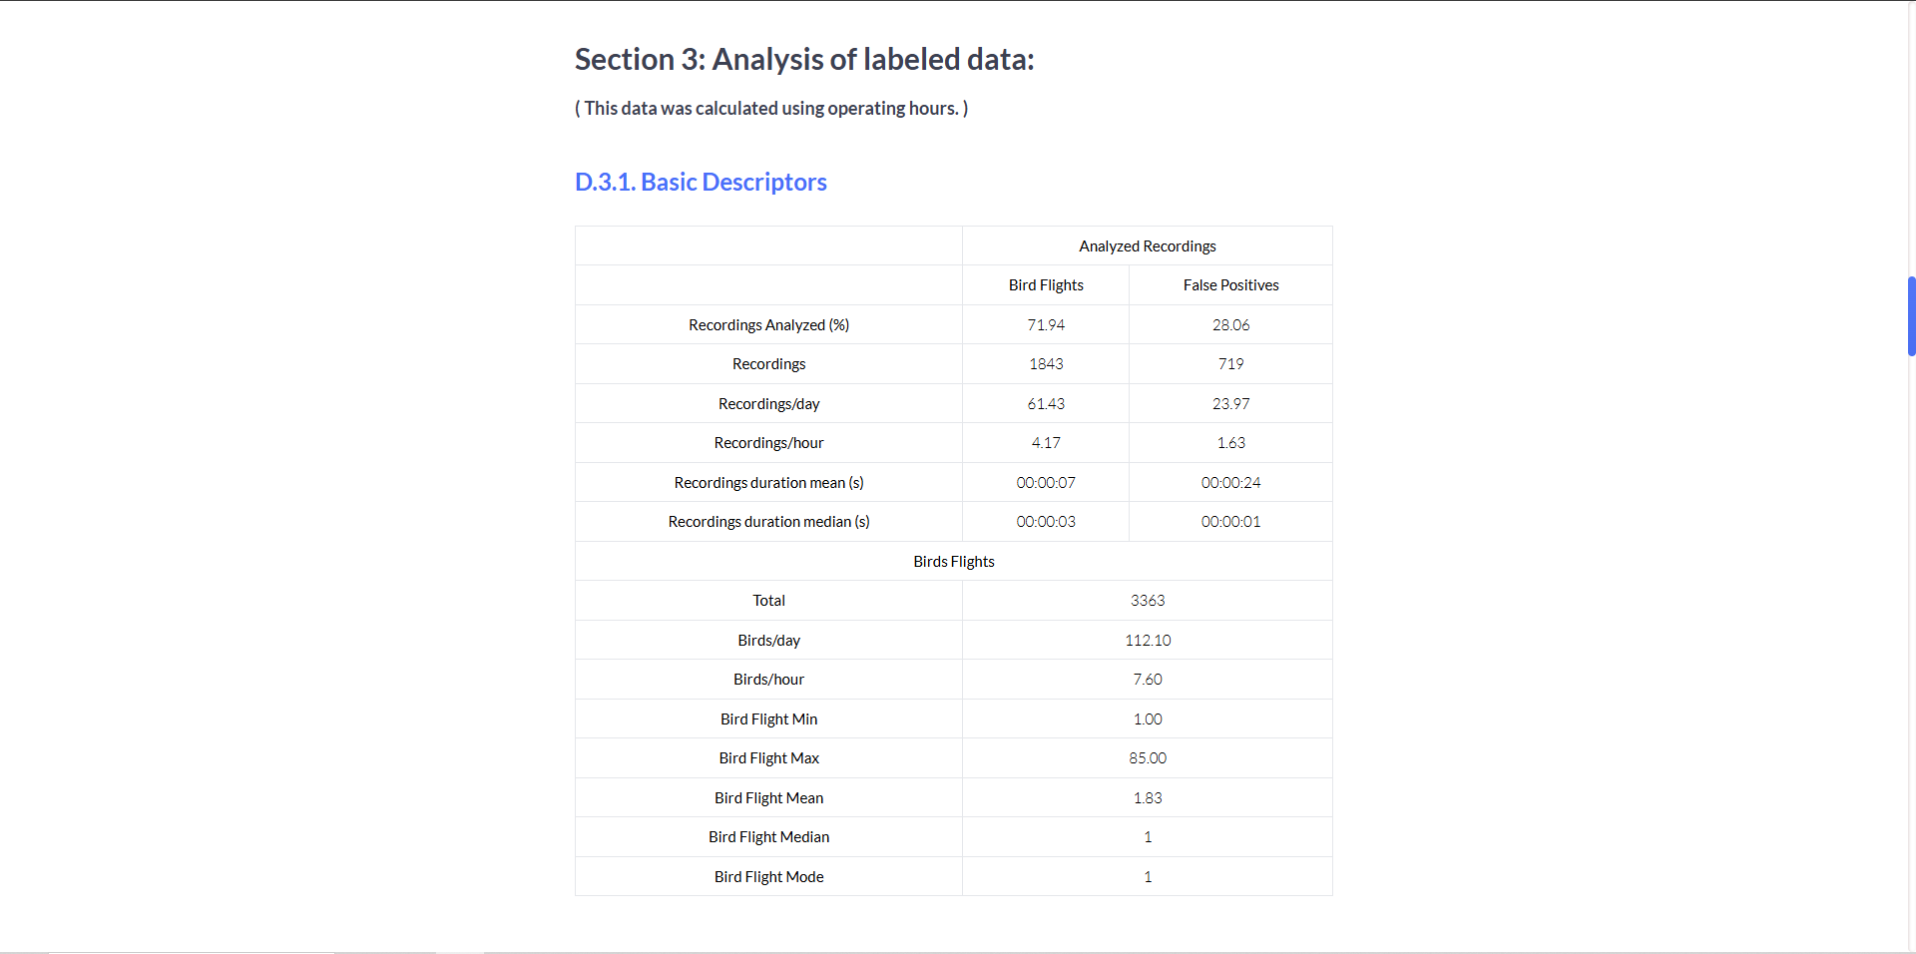Select the Analyzed Recordings table header
This screenshot has height=954, width=1916.
[x=1147, y=246]
